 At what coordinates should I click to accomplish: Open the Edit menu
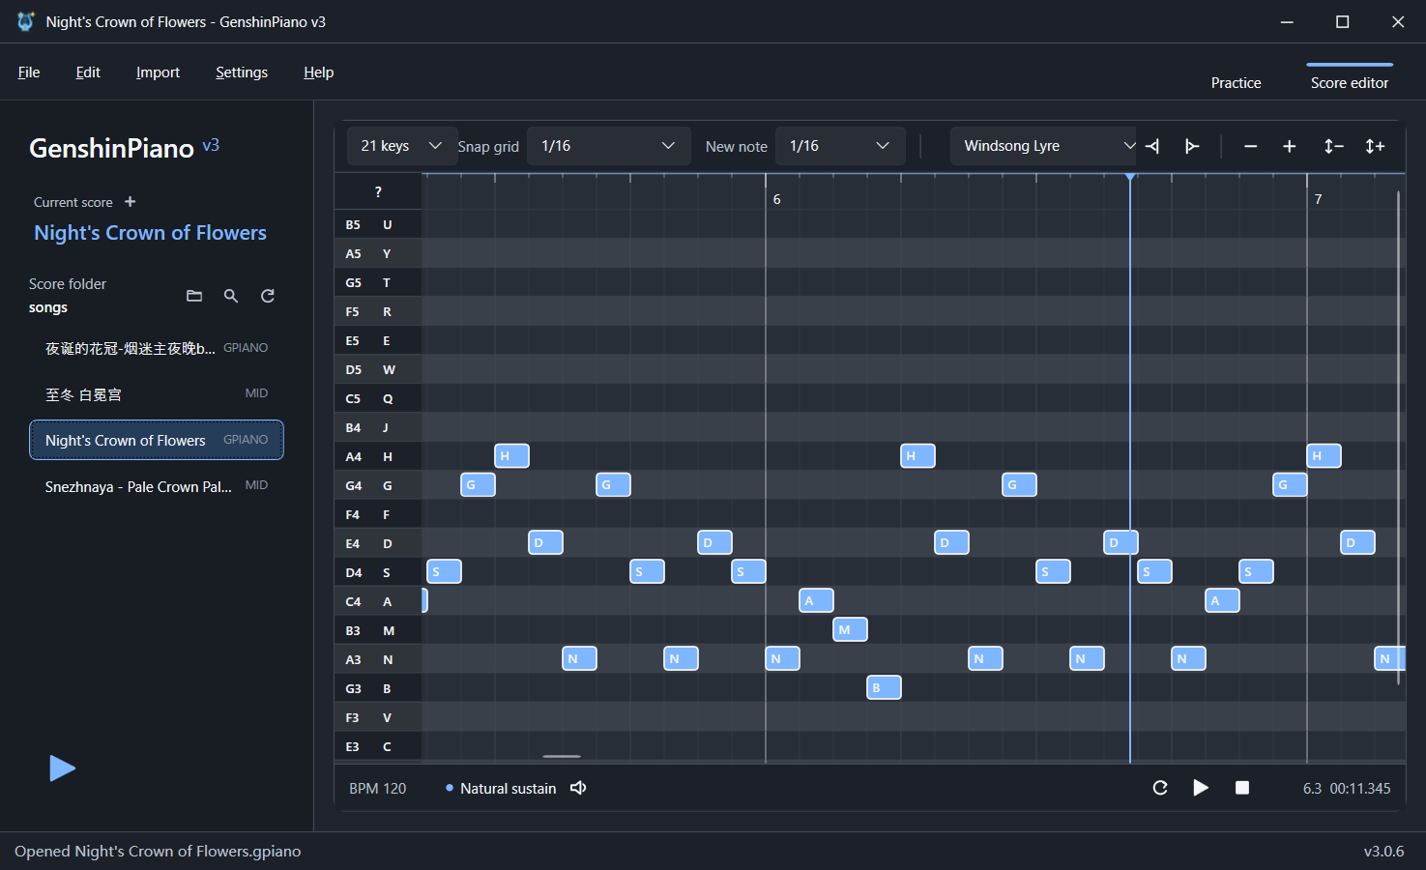[88, 72]
